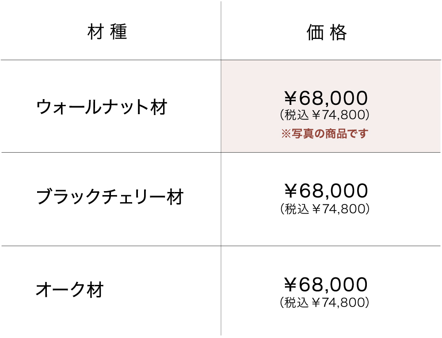Screen dimensions: 442x338
Task: Click the ブラックチェリー材 ¥68,000 price
Action: [325, 191]
